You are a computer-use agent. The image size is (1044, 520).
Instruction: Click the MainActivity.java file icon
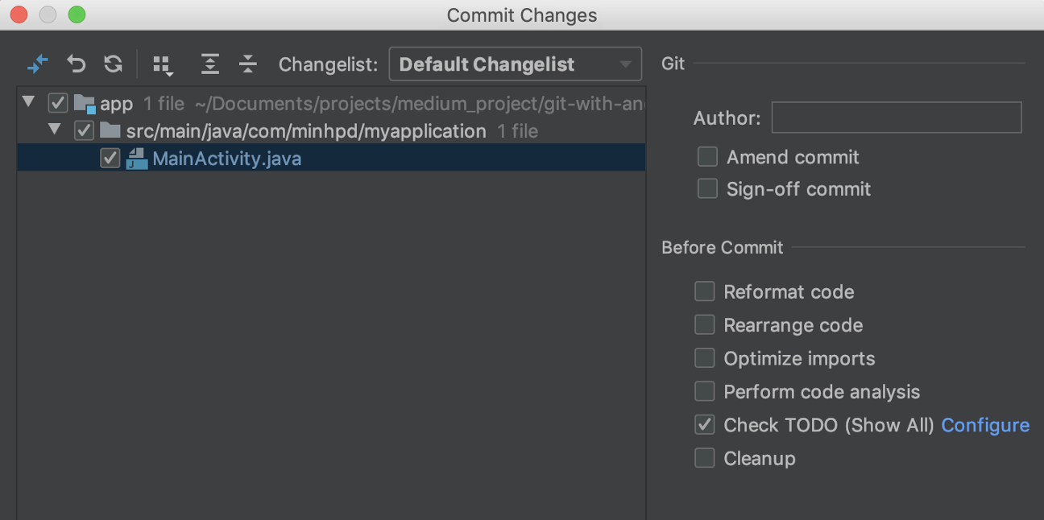coord(137,159)
